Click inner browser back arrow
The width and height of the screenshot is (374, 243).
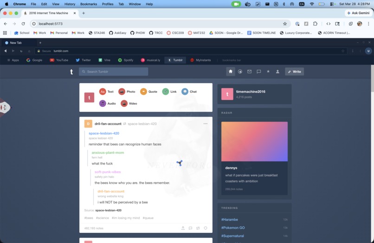click(5, 51)
